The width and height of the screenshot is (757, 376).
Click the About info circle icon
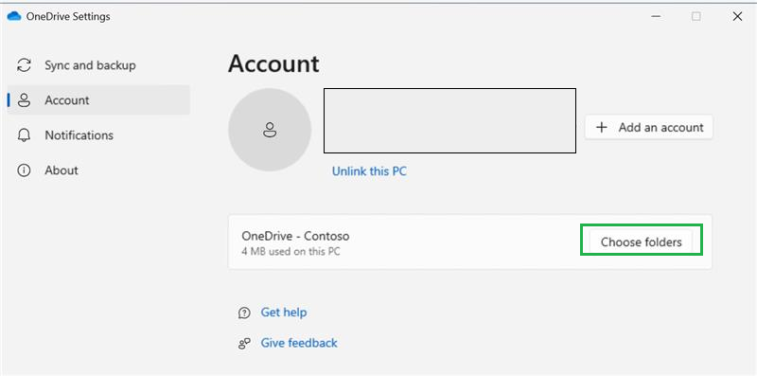point(24,170)
